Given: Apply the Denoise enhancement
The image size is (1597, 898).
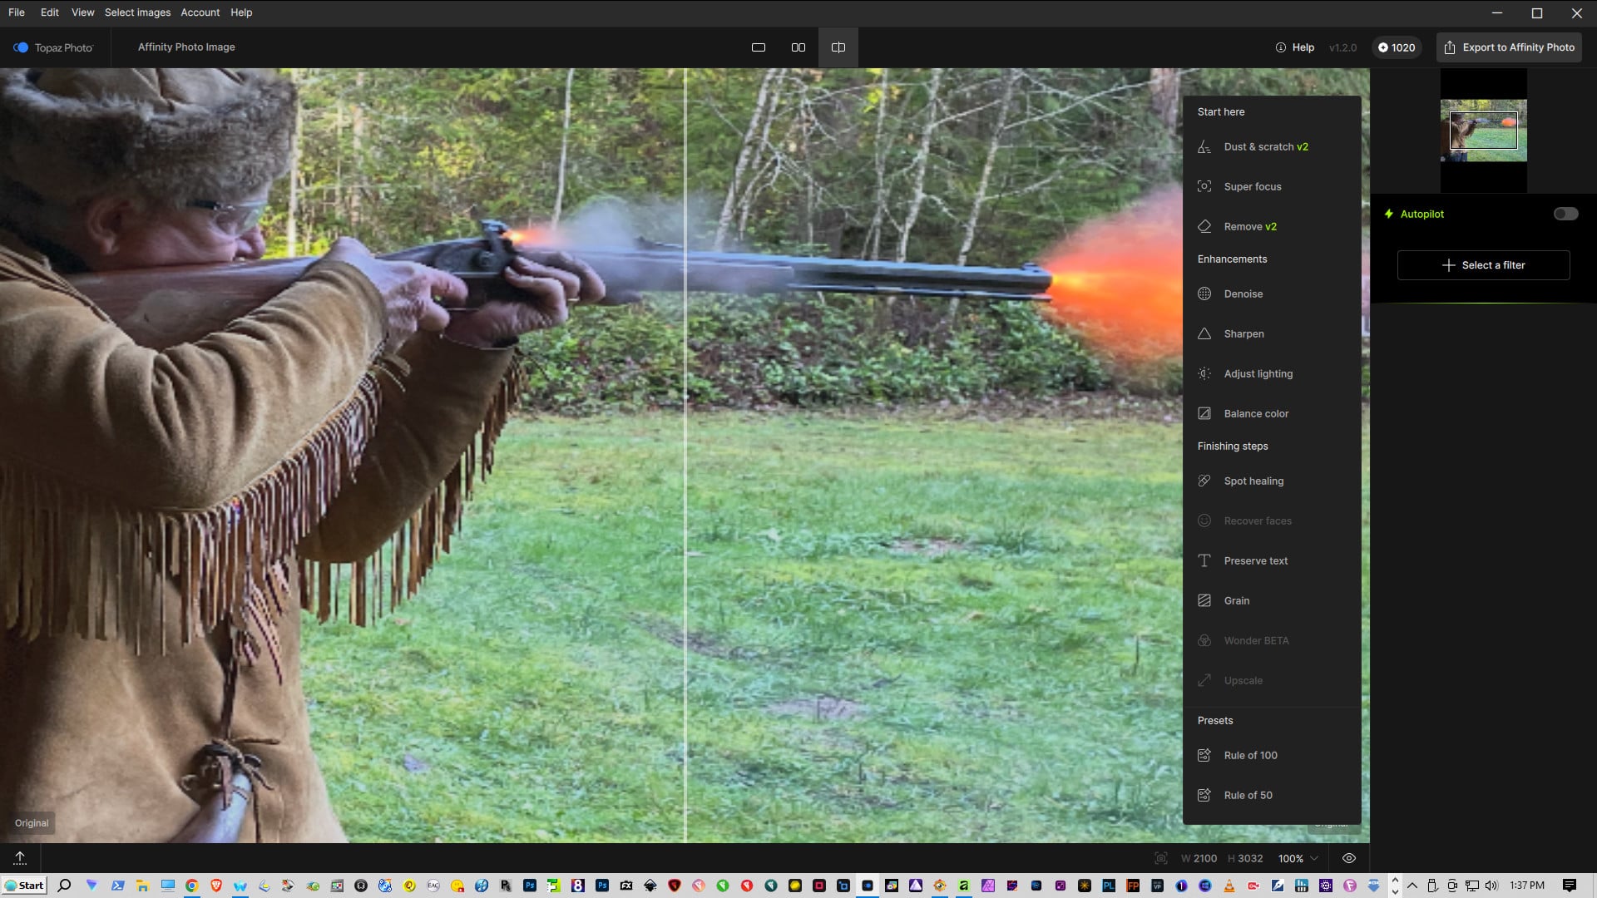Looking at the screenshot, I should pyautogui.click(x=1243, y=294).
